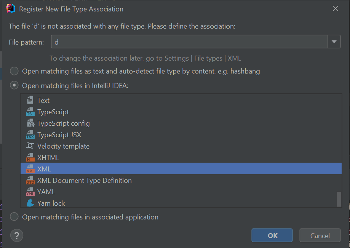Choose Yarn lock from the list
350x248 pixels.
pyautogui.click(x=181, y=203)
